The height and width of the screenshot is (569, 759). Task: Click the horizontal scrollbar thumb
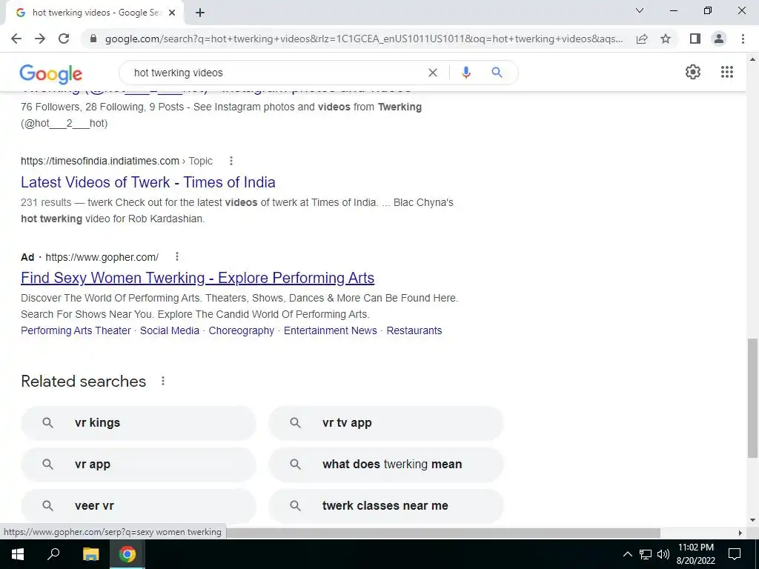443,533
